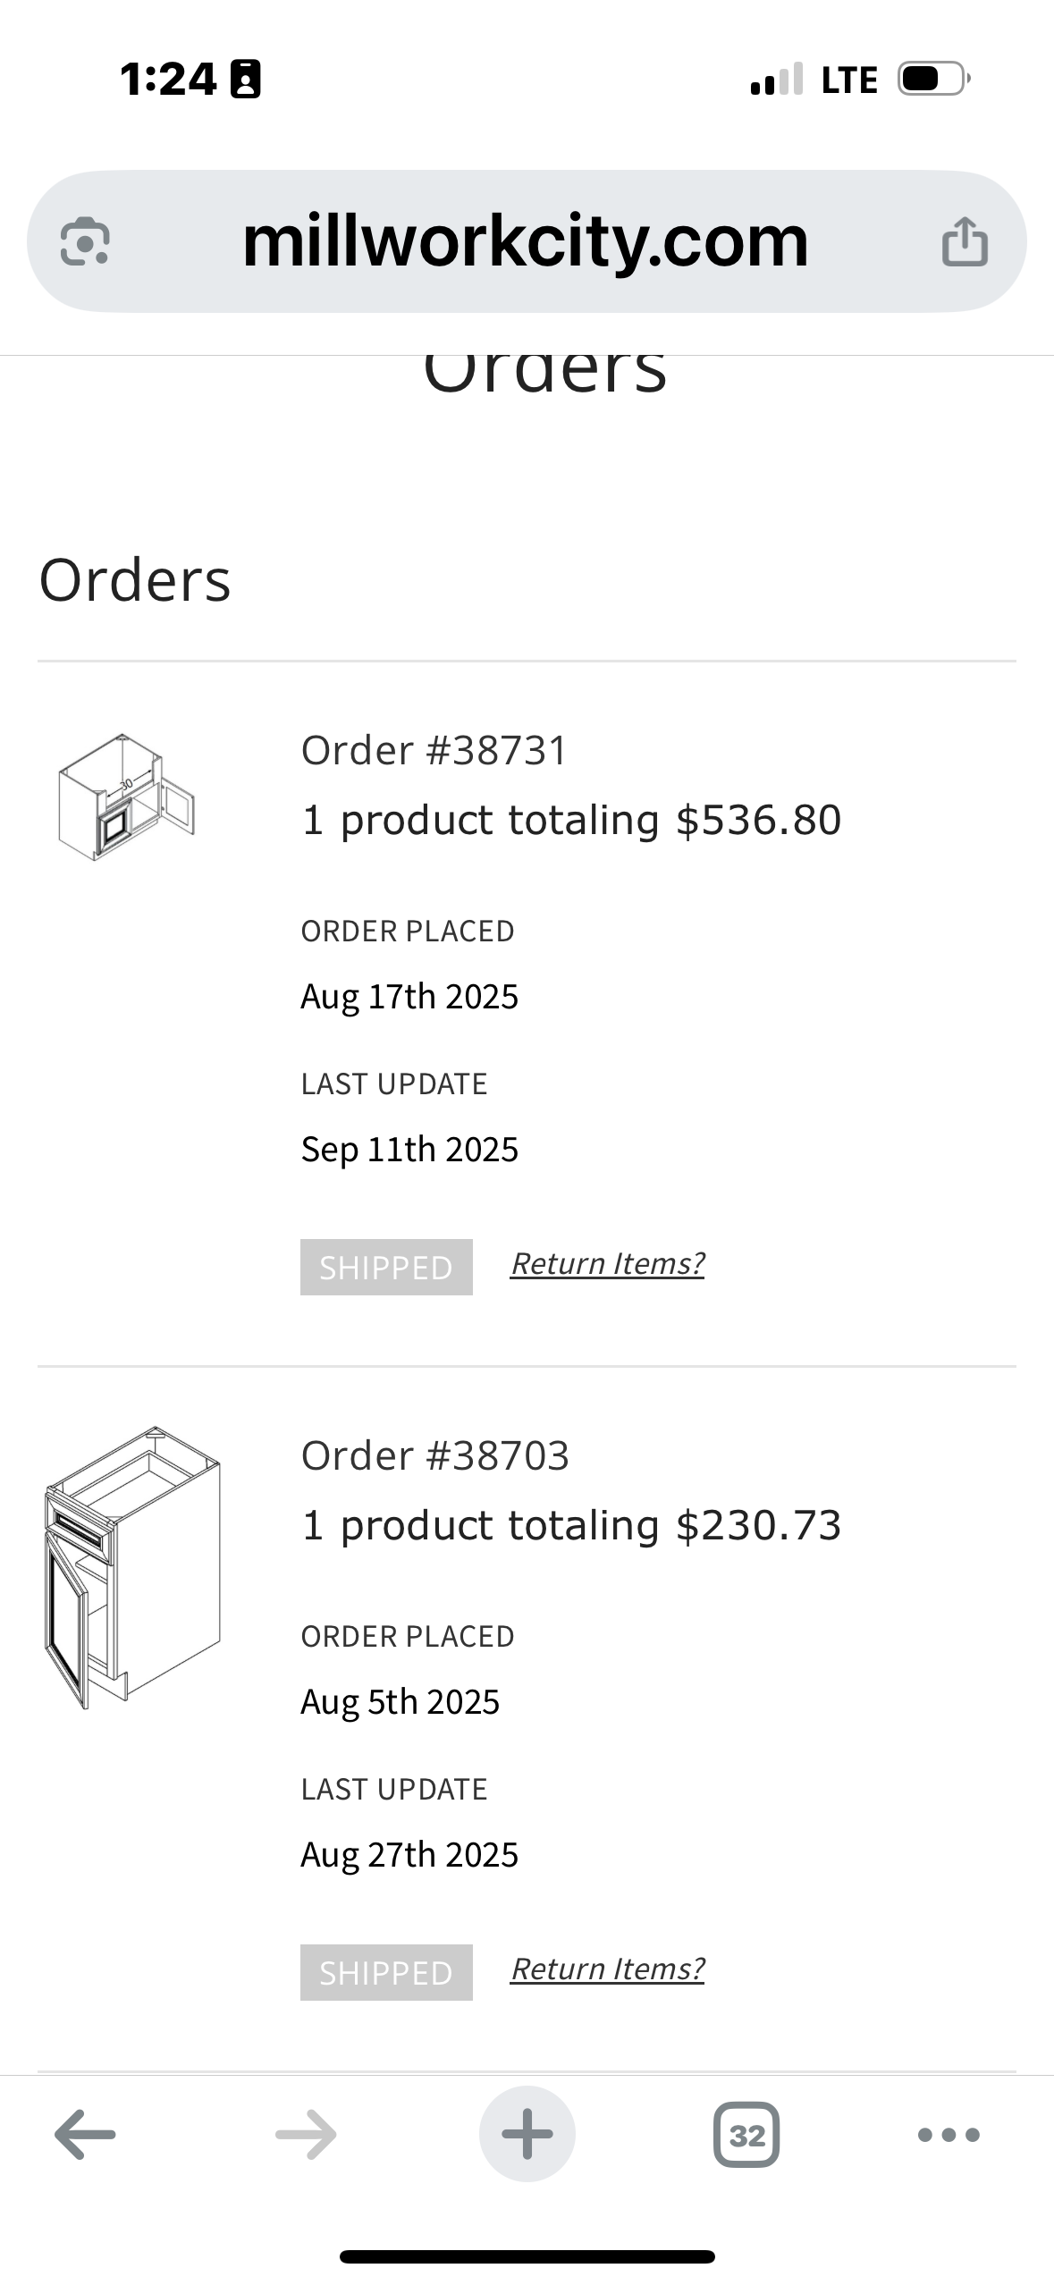Tap the $230.73 product total line
The width and height of the screenshot is (1054, 2285).
571,1526
